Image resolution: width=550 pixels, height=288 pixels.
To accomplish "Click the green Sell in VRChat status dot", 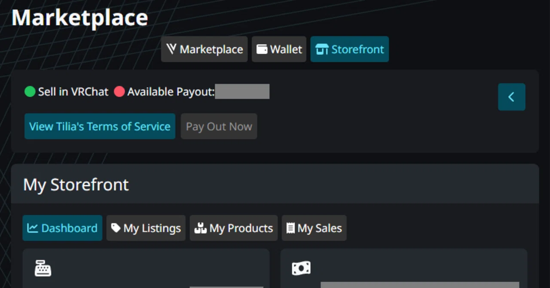I will 30,92.
